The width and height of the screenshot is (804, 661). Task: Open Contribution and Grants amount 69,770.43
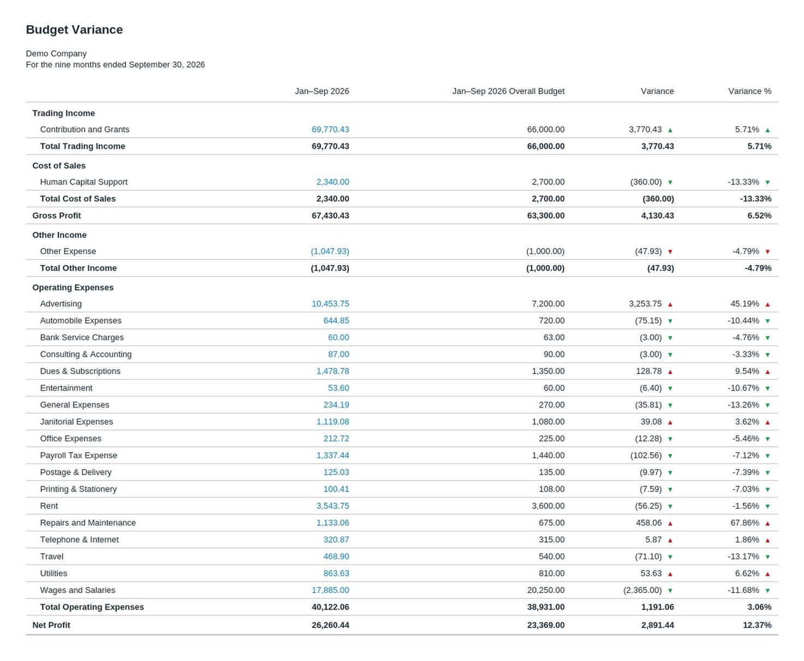click(330, 129)
